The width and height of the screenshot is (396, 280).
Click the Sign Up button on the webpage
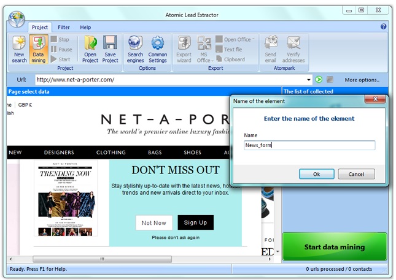[x=195, y=222]
